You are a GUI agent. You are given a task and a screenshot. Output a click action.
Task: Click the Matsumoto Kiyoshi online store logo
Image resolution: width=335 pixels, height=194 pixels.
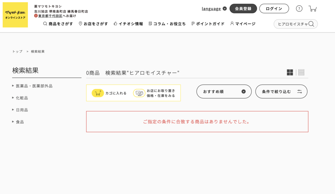point(15,15)
